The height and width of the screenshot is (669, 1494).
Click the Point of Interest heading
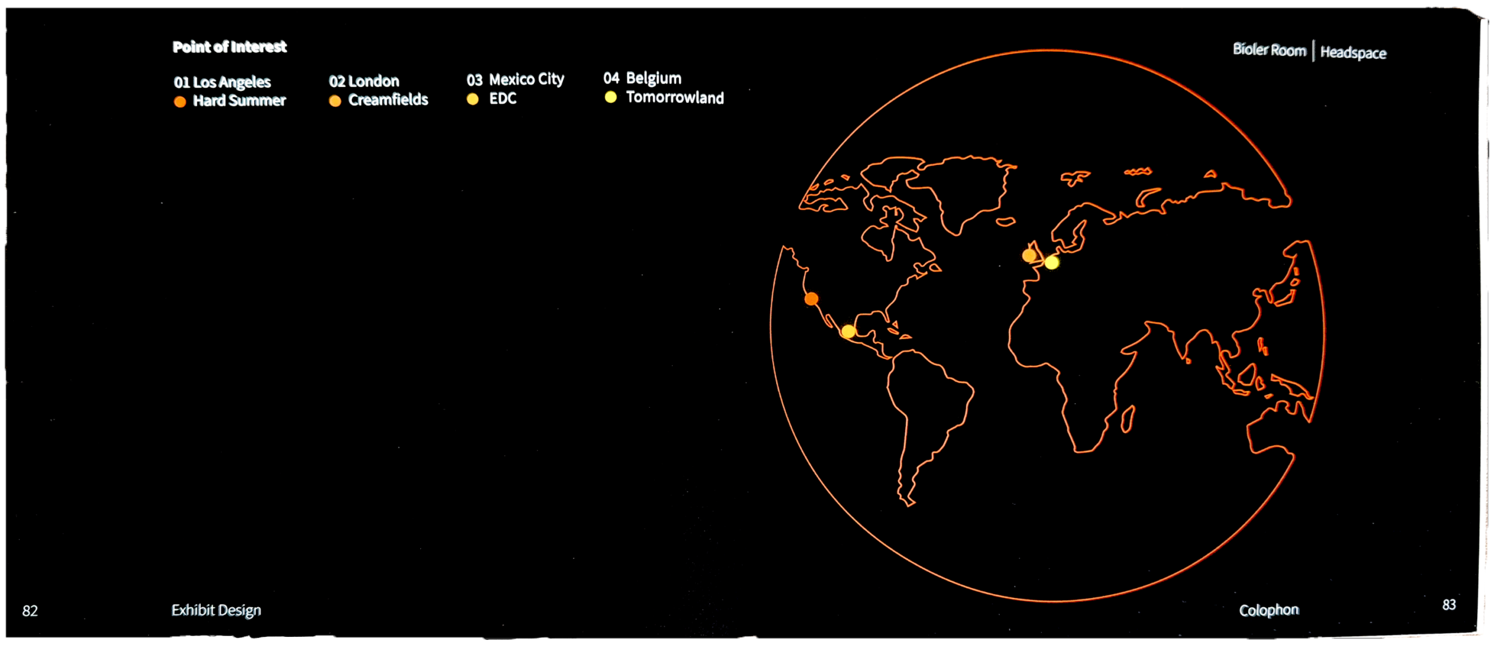click(229, 47)
